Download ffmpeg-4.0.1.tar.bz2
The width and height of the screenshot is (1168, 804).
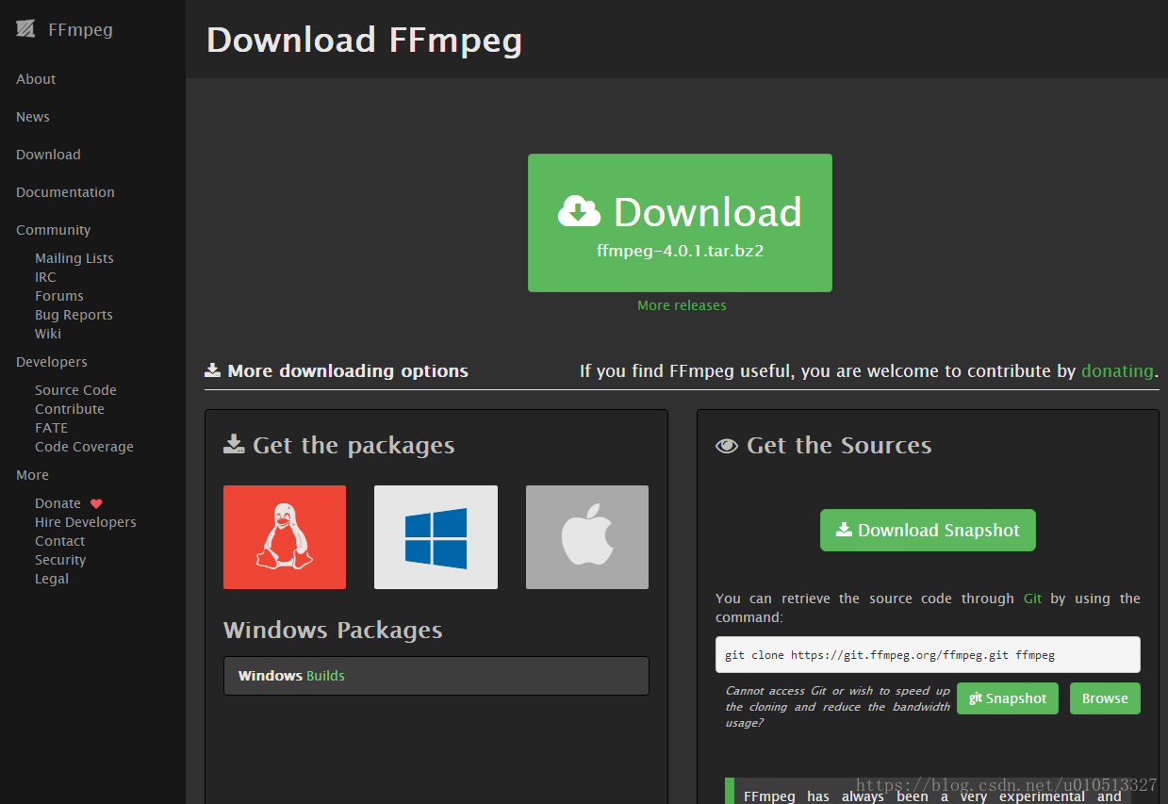click(680, 222)
